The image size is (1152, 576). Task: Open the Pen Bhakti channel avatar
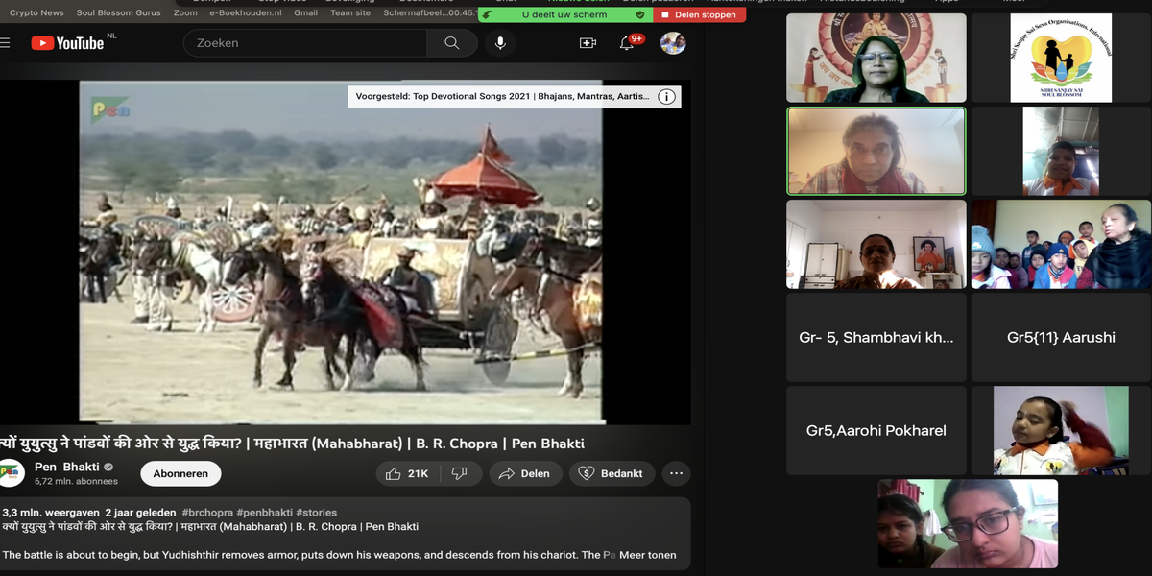(12, 473)
